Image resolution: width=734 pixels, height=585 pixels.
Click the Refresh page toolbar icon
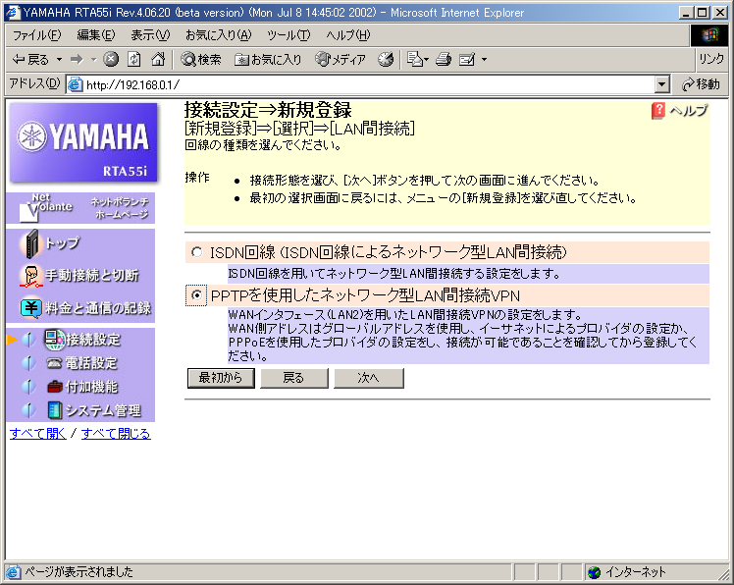(133, 60)
